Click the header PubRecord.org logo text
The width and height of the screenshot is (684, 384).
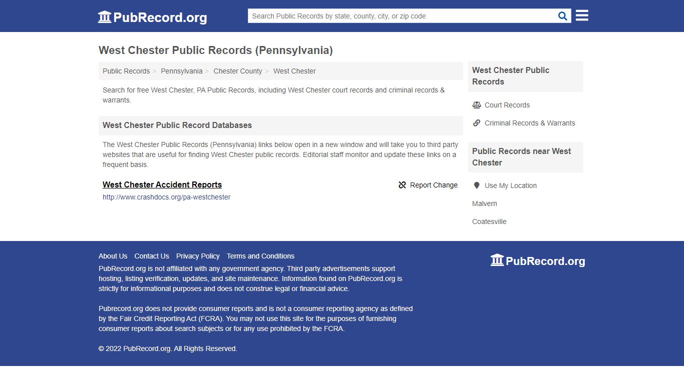(x=160, y=17)
